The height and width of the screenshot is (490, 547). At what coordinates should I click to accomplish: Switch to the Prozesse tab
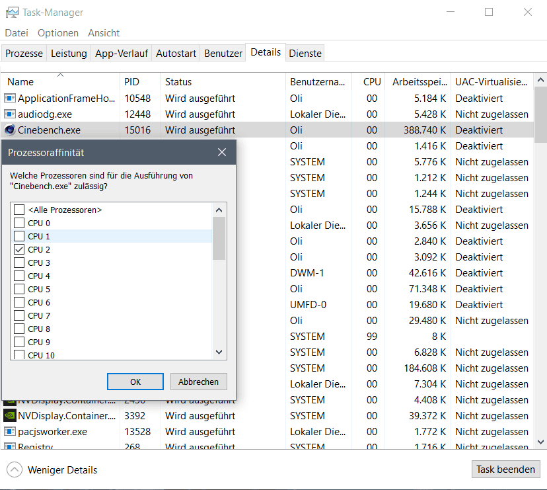pyautogui.click(x=24, y=53)
